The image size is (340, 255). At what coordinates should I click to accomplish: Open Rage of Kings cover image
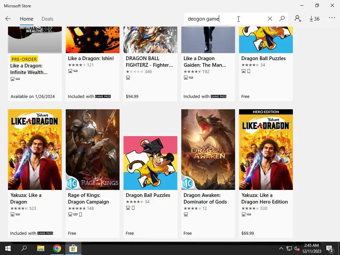[x=93, y=150]
